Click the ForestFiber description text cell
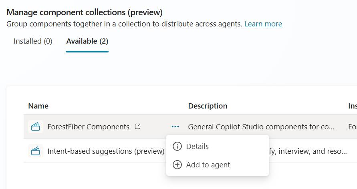The height and width of the screenshot is (189, 357). point(261,127)
